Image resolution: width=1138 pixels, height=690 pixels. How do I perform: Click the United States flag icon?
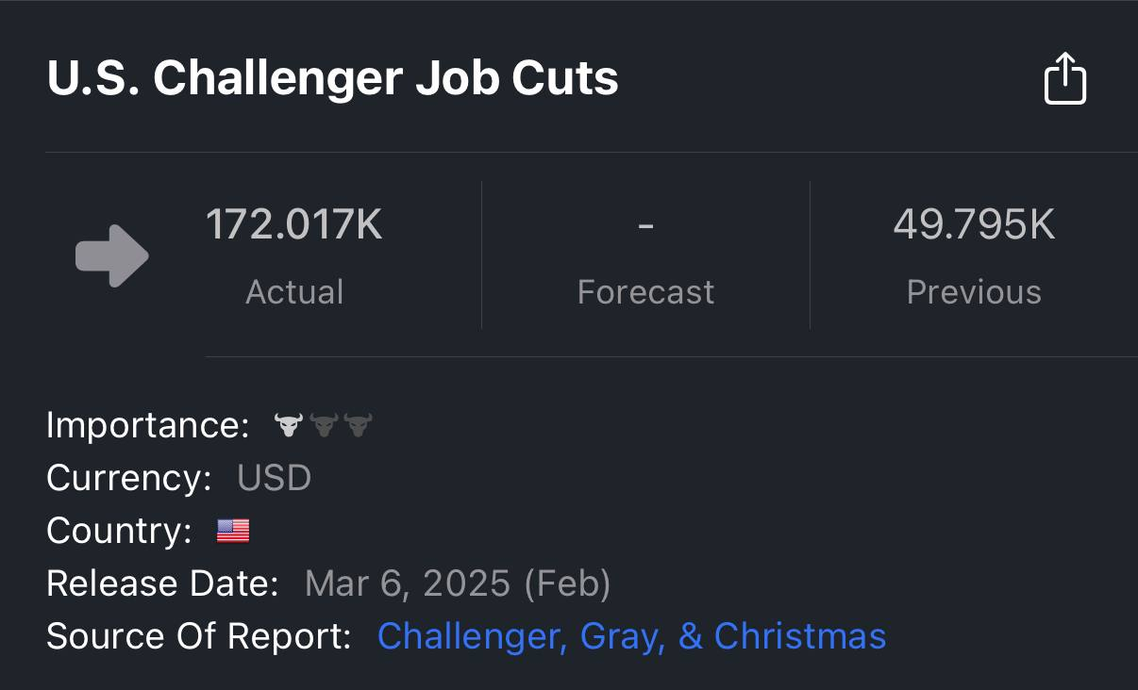pos(233,532)
